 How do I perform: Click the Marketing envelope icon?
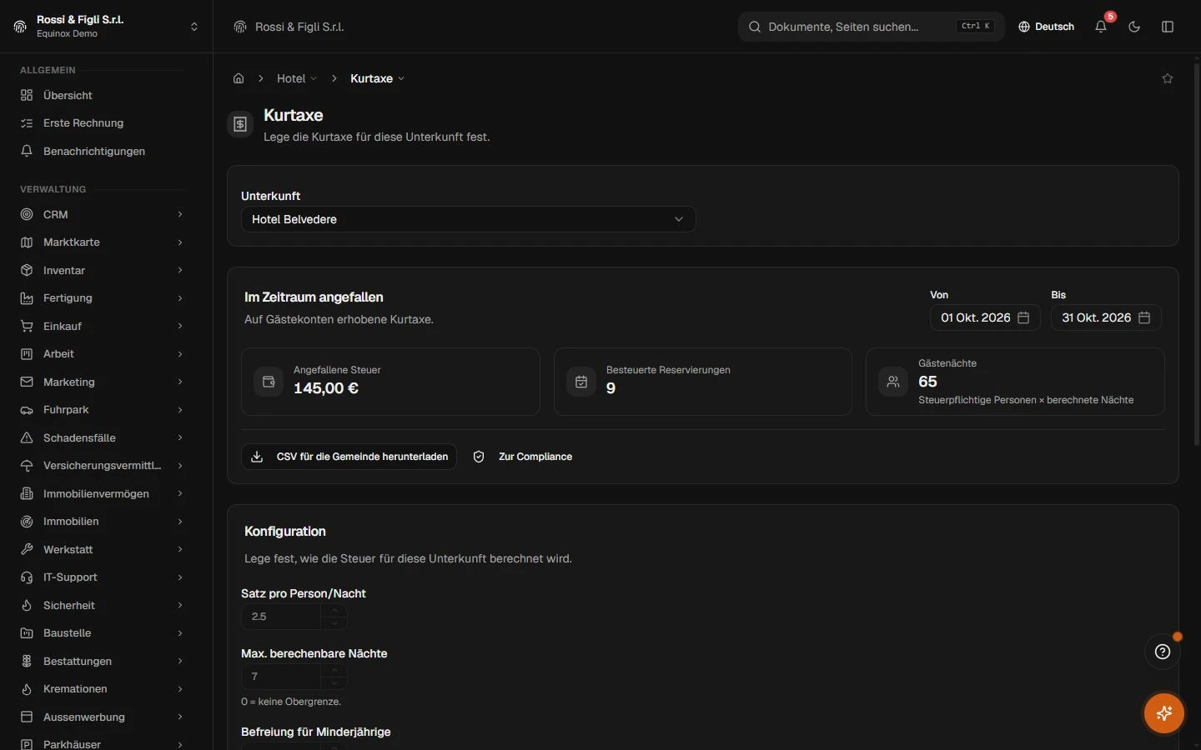point(27,382)
